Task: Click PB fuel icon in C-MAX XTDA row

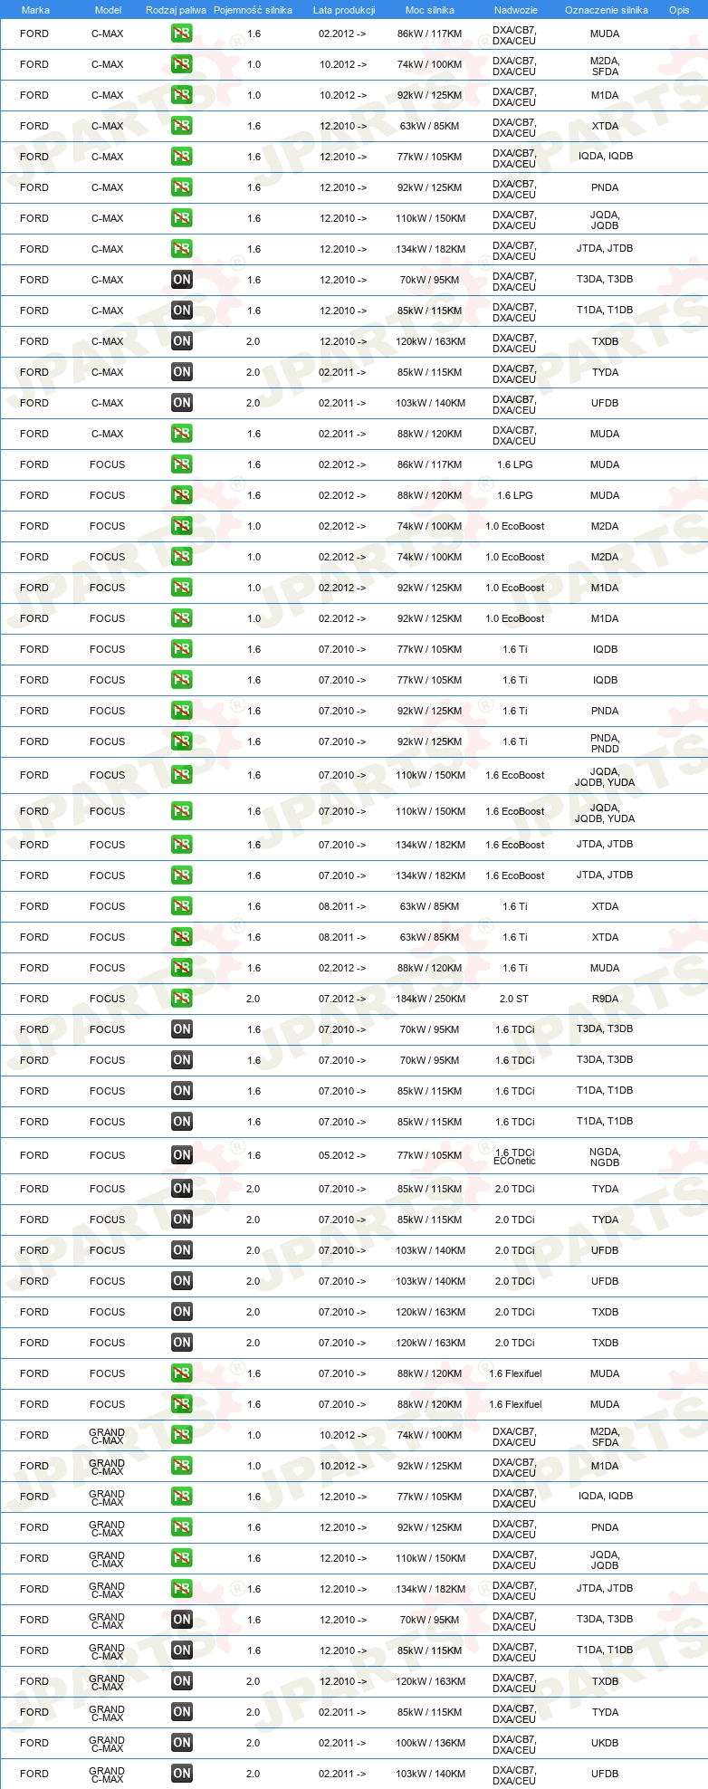Action: [182, 126]
